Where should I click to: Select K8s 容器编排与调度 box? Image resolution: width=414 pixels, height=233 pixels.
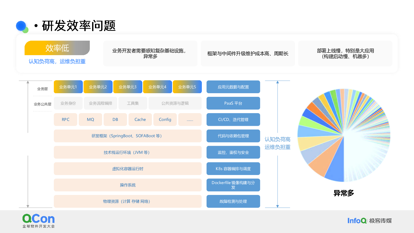coord(233,169)
